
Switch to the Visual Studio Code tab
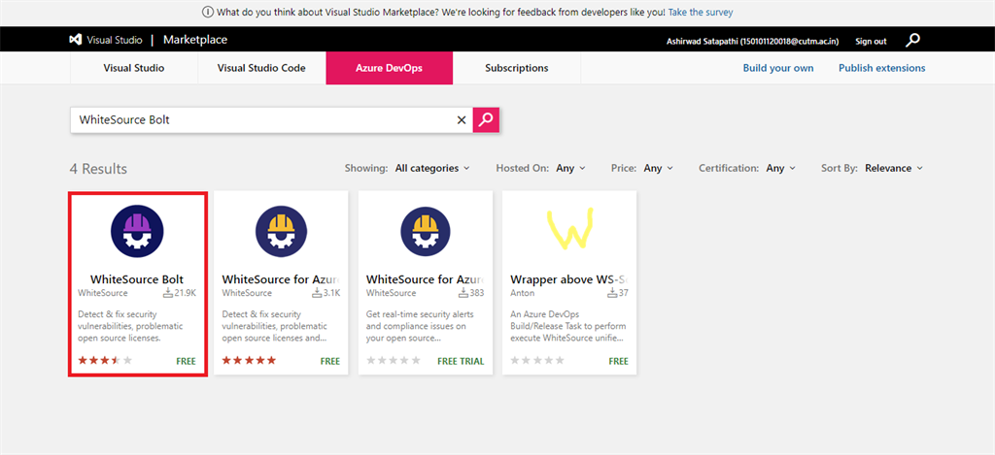[x=261, y=68]
